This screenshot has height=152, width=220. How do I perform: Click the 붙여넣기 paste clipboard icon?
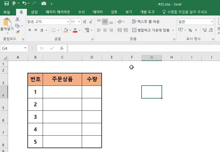(x=7, y=22)
